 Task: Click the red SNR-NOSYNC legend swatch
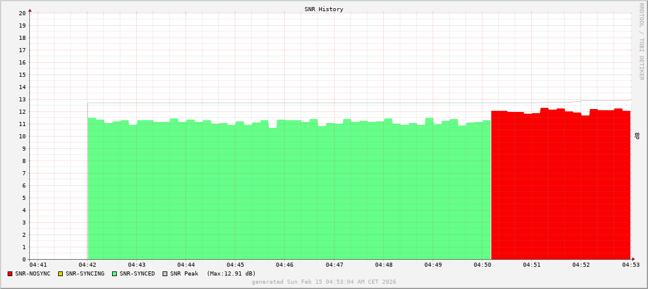pyautogui.click(x=10, y=274)
